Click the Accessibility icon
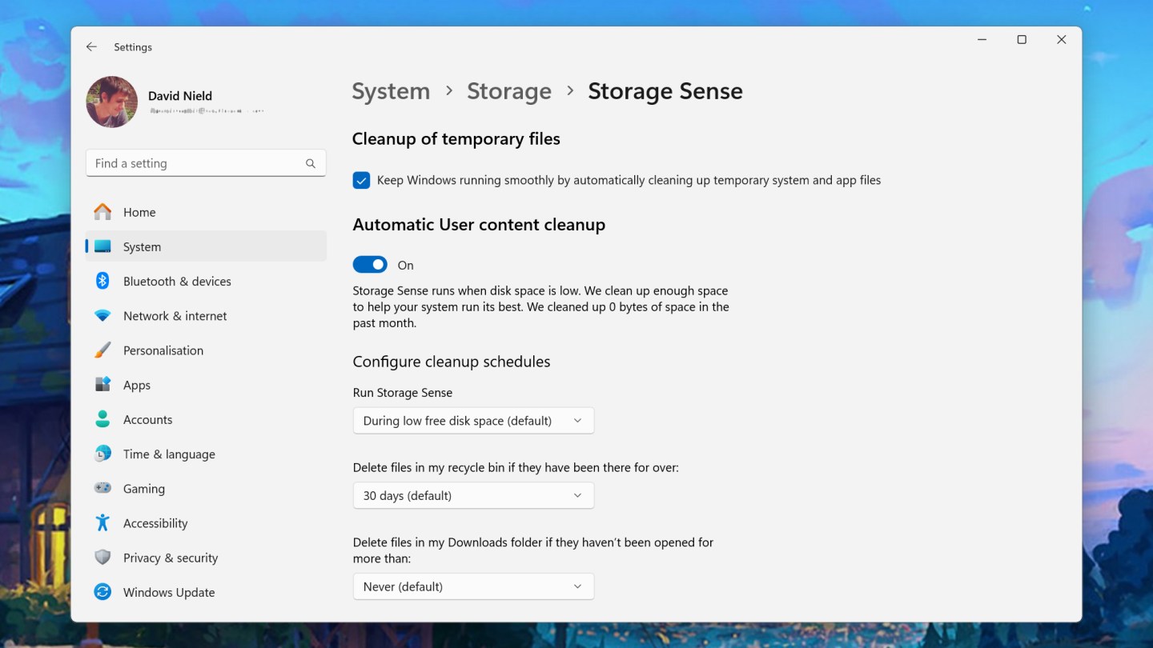Viewport: 1153px width, 648px height. pos(102,522)
